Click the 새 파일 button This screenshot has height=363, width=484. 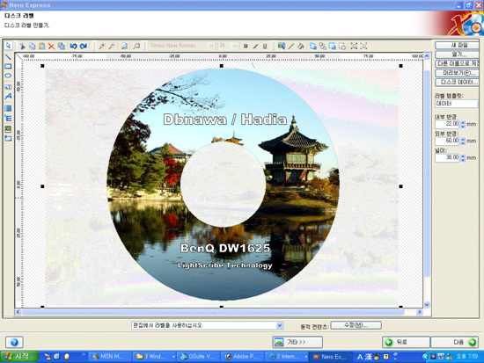[458, 45]
